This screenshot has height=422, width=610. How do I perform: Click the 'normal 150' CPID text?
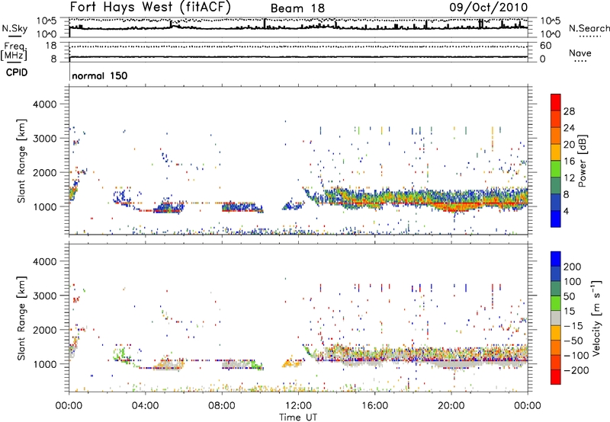(100, 75)
